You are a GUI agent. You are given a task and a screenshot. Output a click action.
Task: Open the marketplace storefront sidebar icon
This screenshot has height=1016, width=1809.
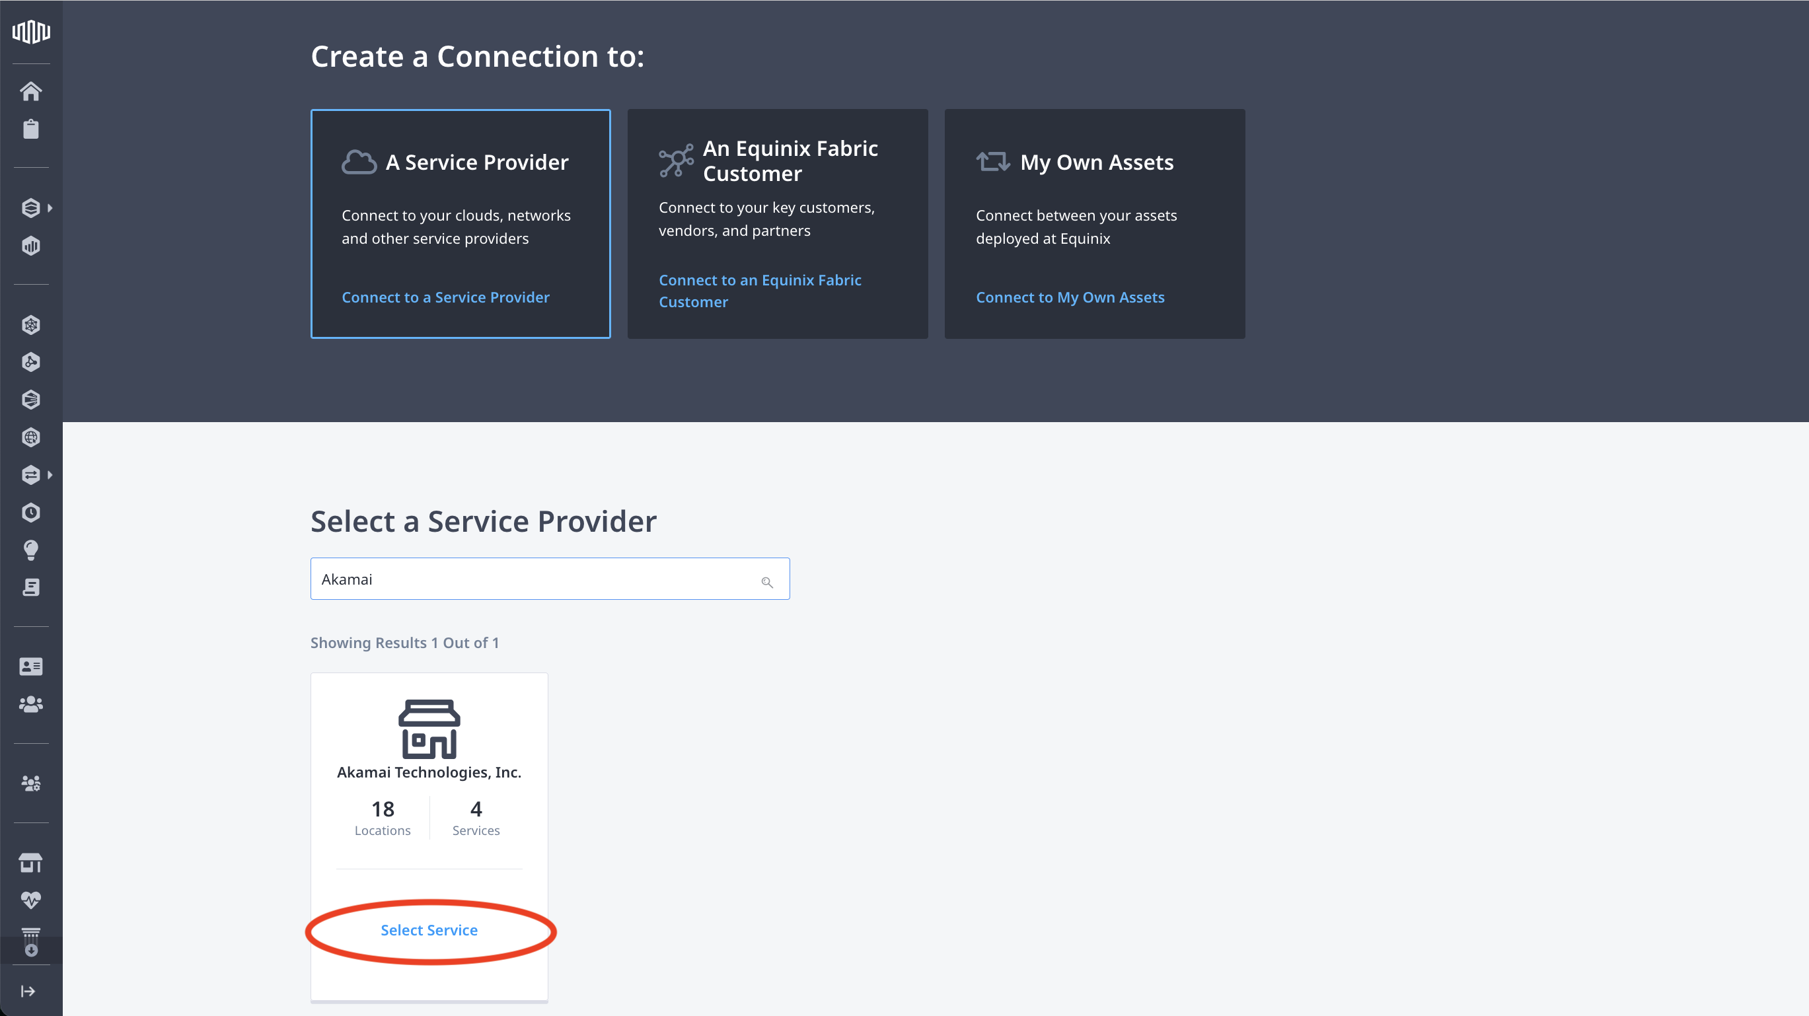31,863
